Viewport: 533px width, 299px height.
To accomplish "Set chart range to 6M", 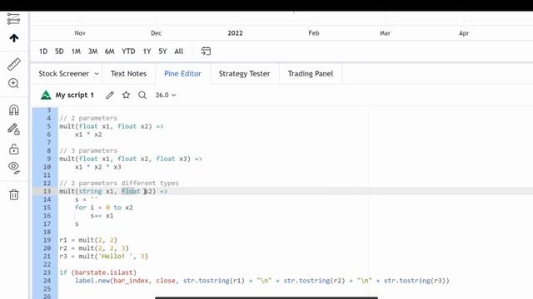I will tap(109, 51).
